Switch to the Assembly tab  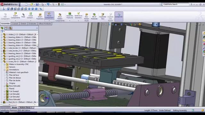point(5,24)
